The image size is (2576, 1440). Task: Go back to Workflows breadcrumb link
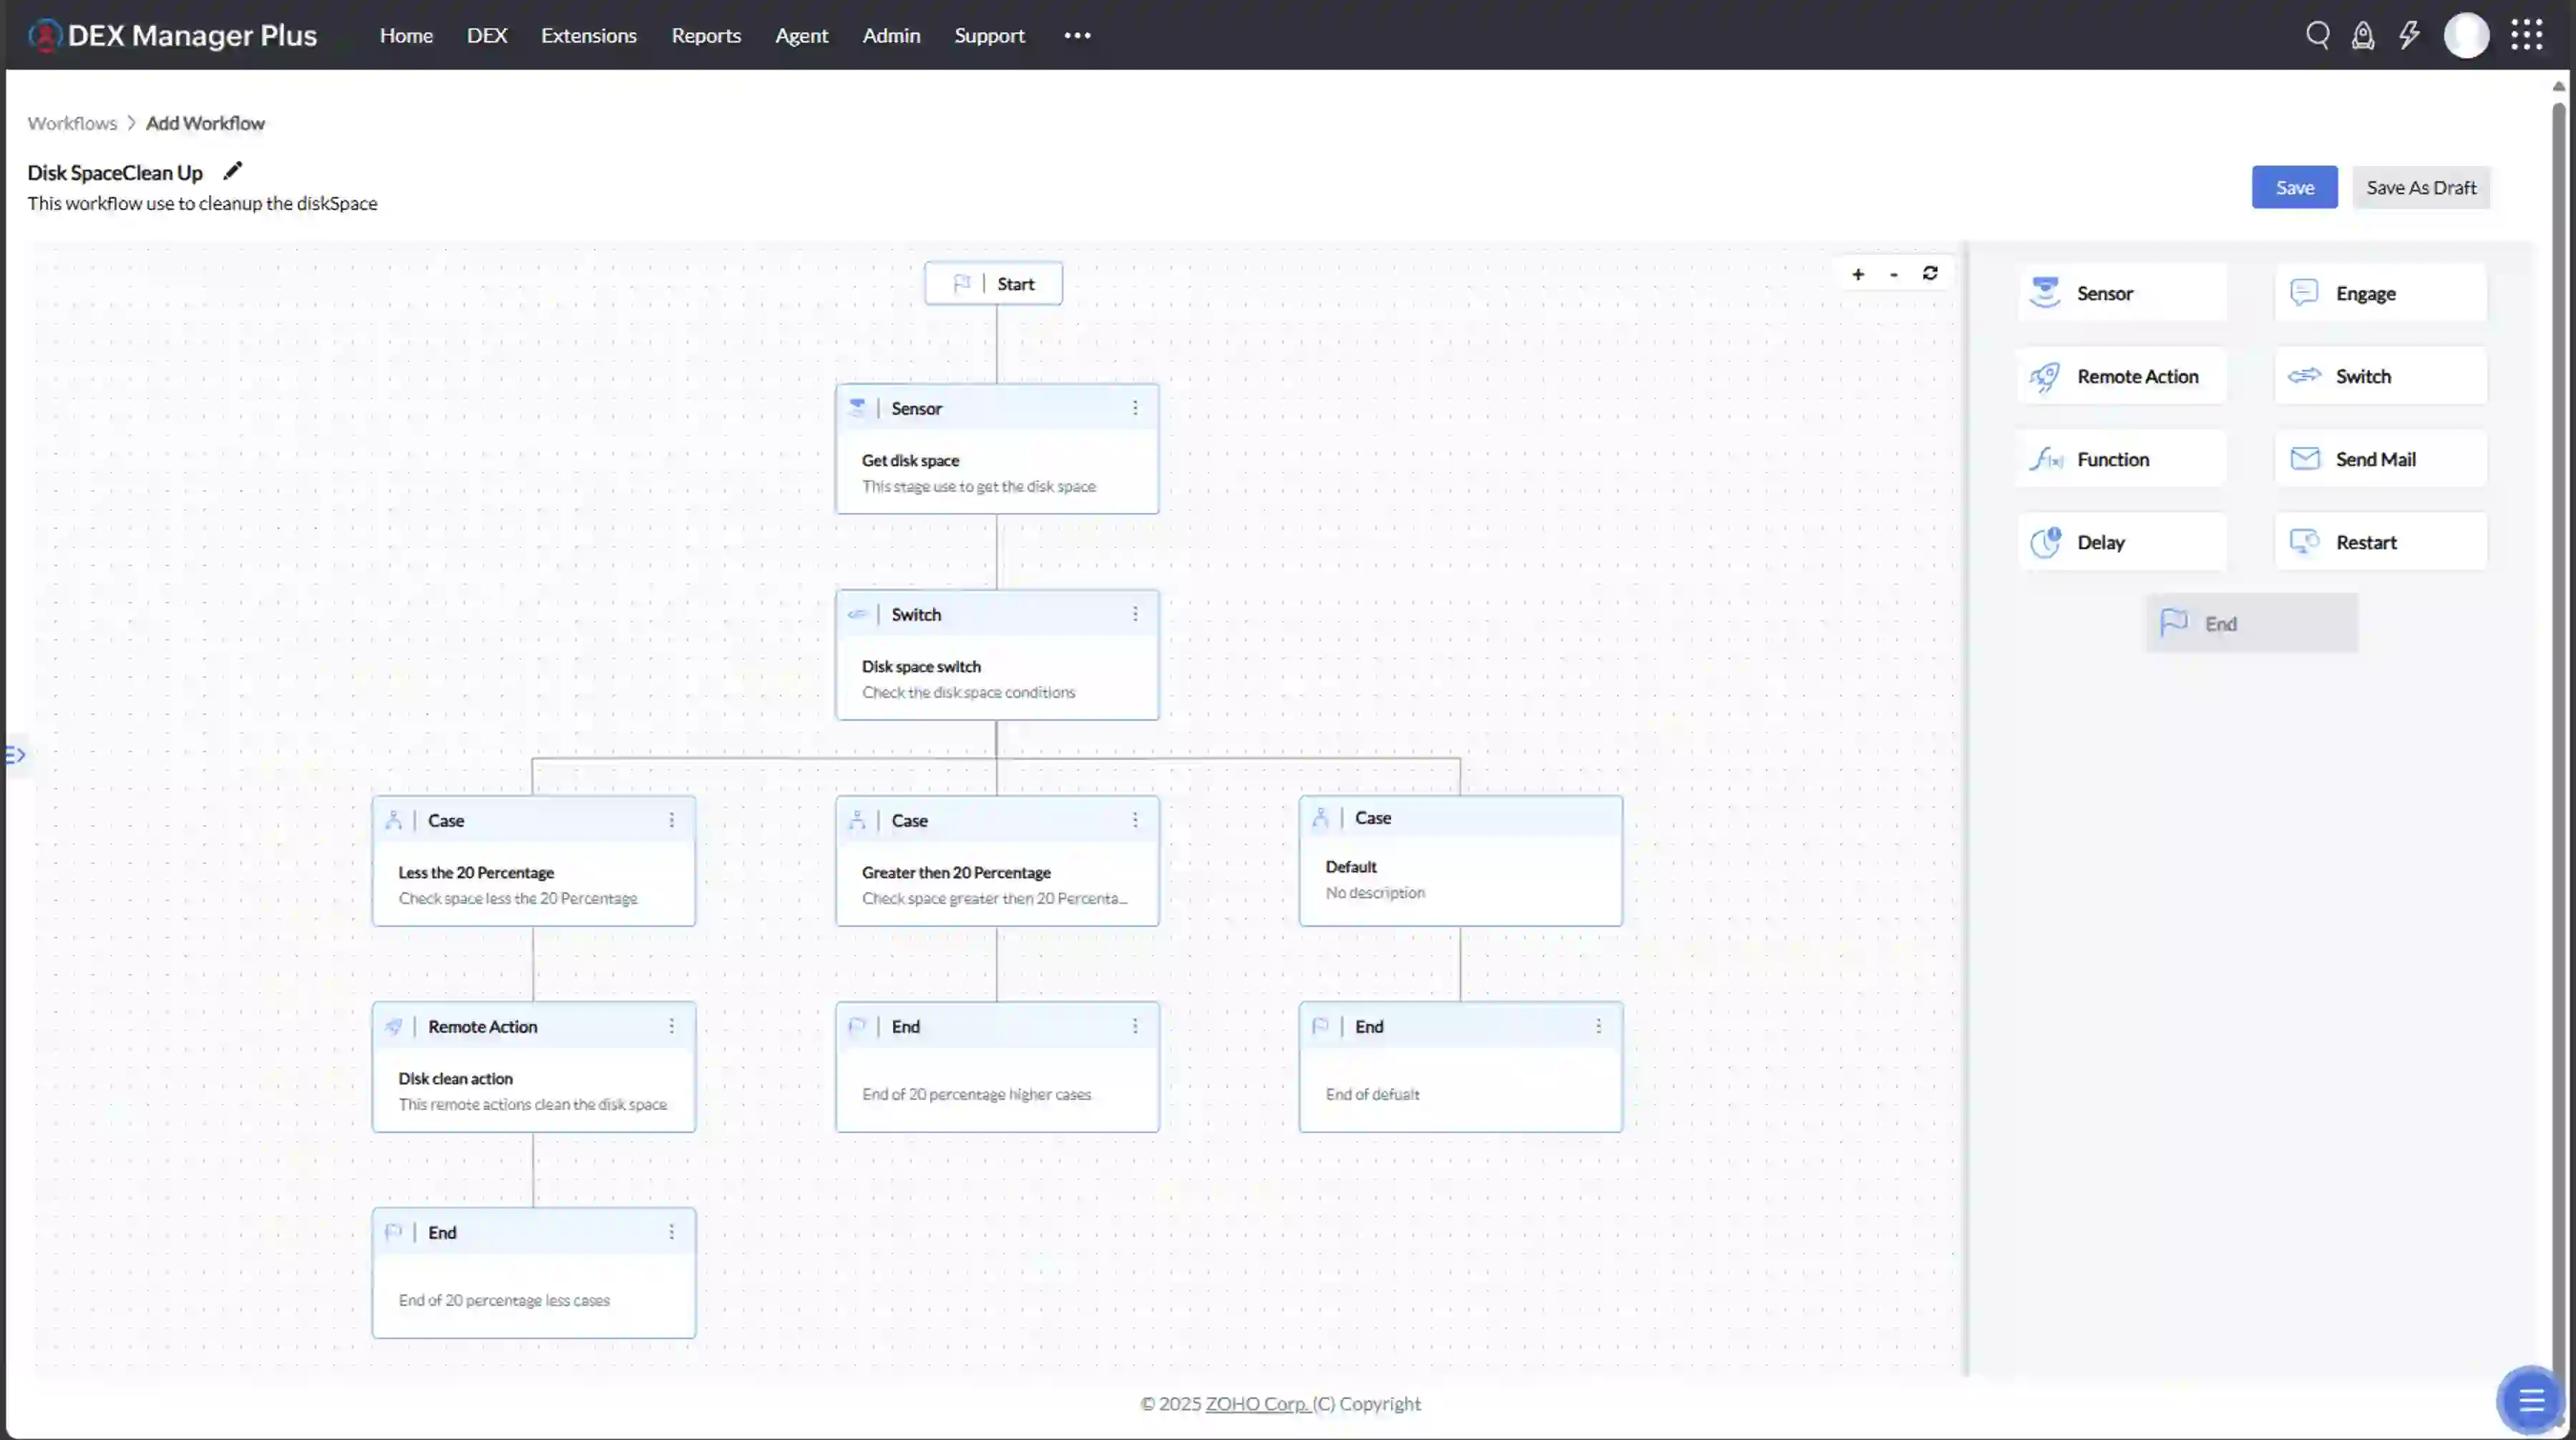pos(72,123)
